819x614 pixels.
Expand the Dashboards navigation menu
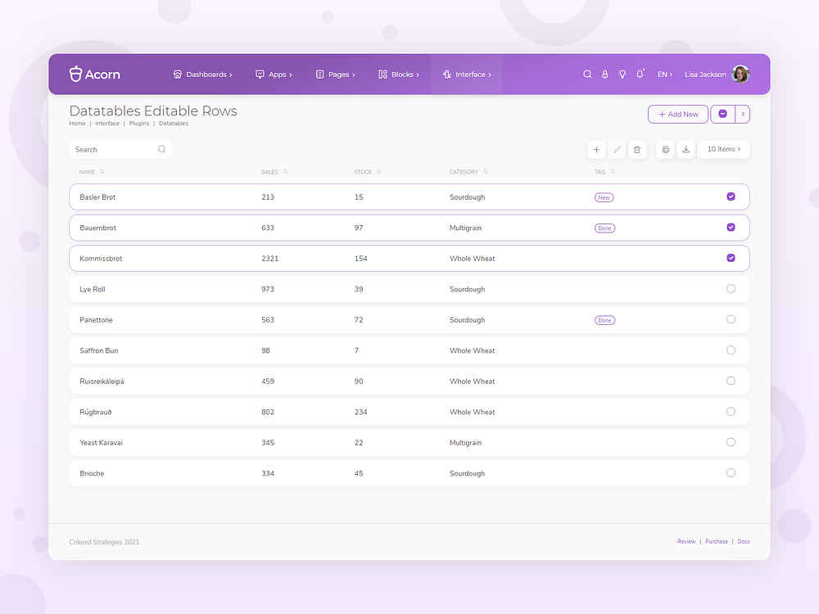pyautogui.click(x=203, y=74)
